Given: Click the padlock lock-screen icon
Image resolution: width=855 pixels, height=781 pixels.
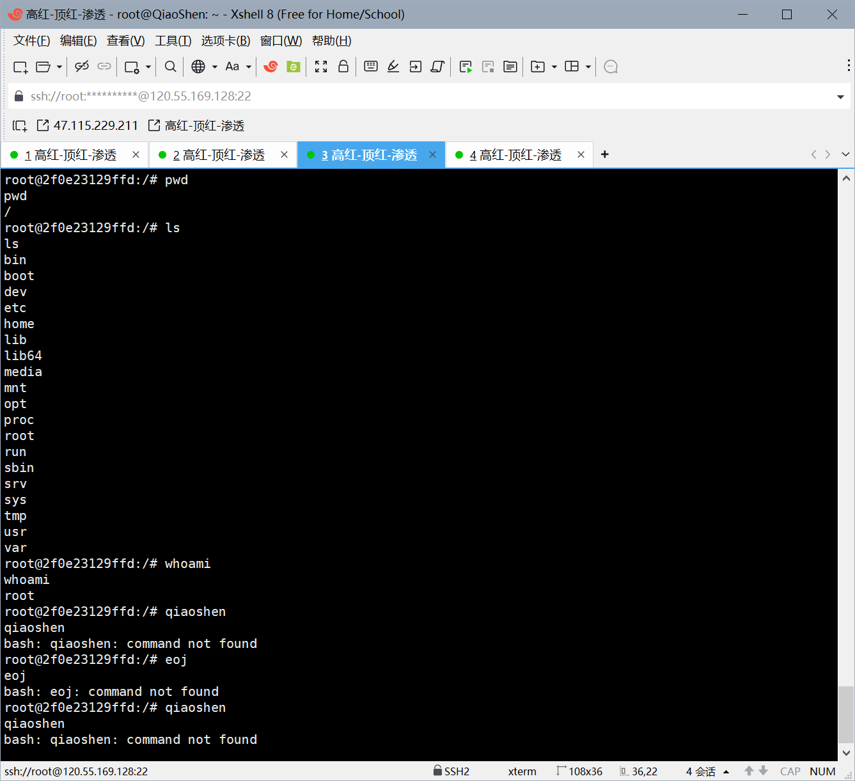Looking at the screenshot, I should (x=343, y=67).
